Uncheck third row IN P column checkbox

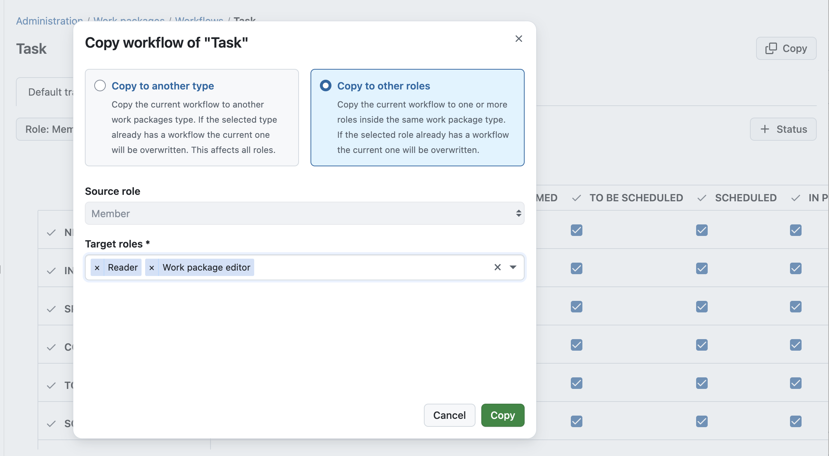pyautogui.click(x=796, y=307)
